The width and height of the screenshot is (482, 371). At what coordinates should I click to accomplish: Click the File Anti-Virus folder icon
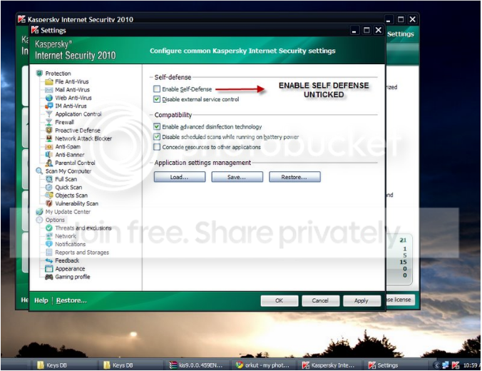point(49,81)
